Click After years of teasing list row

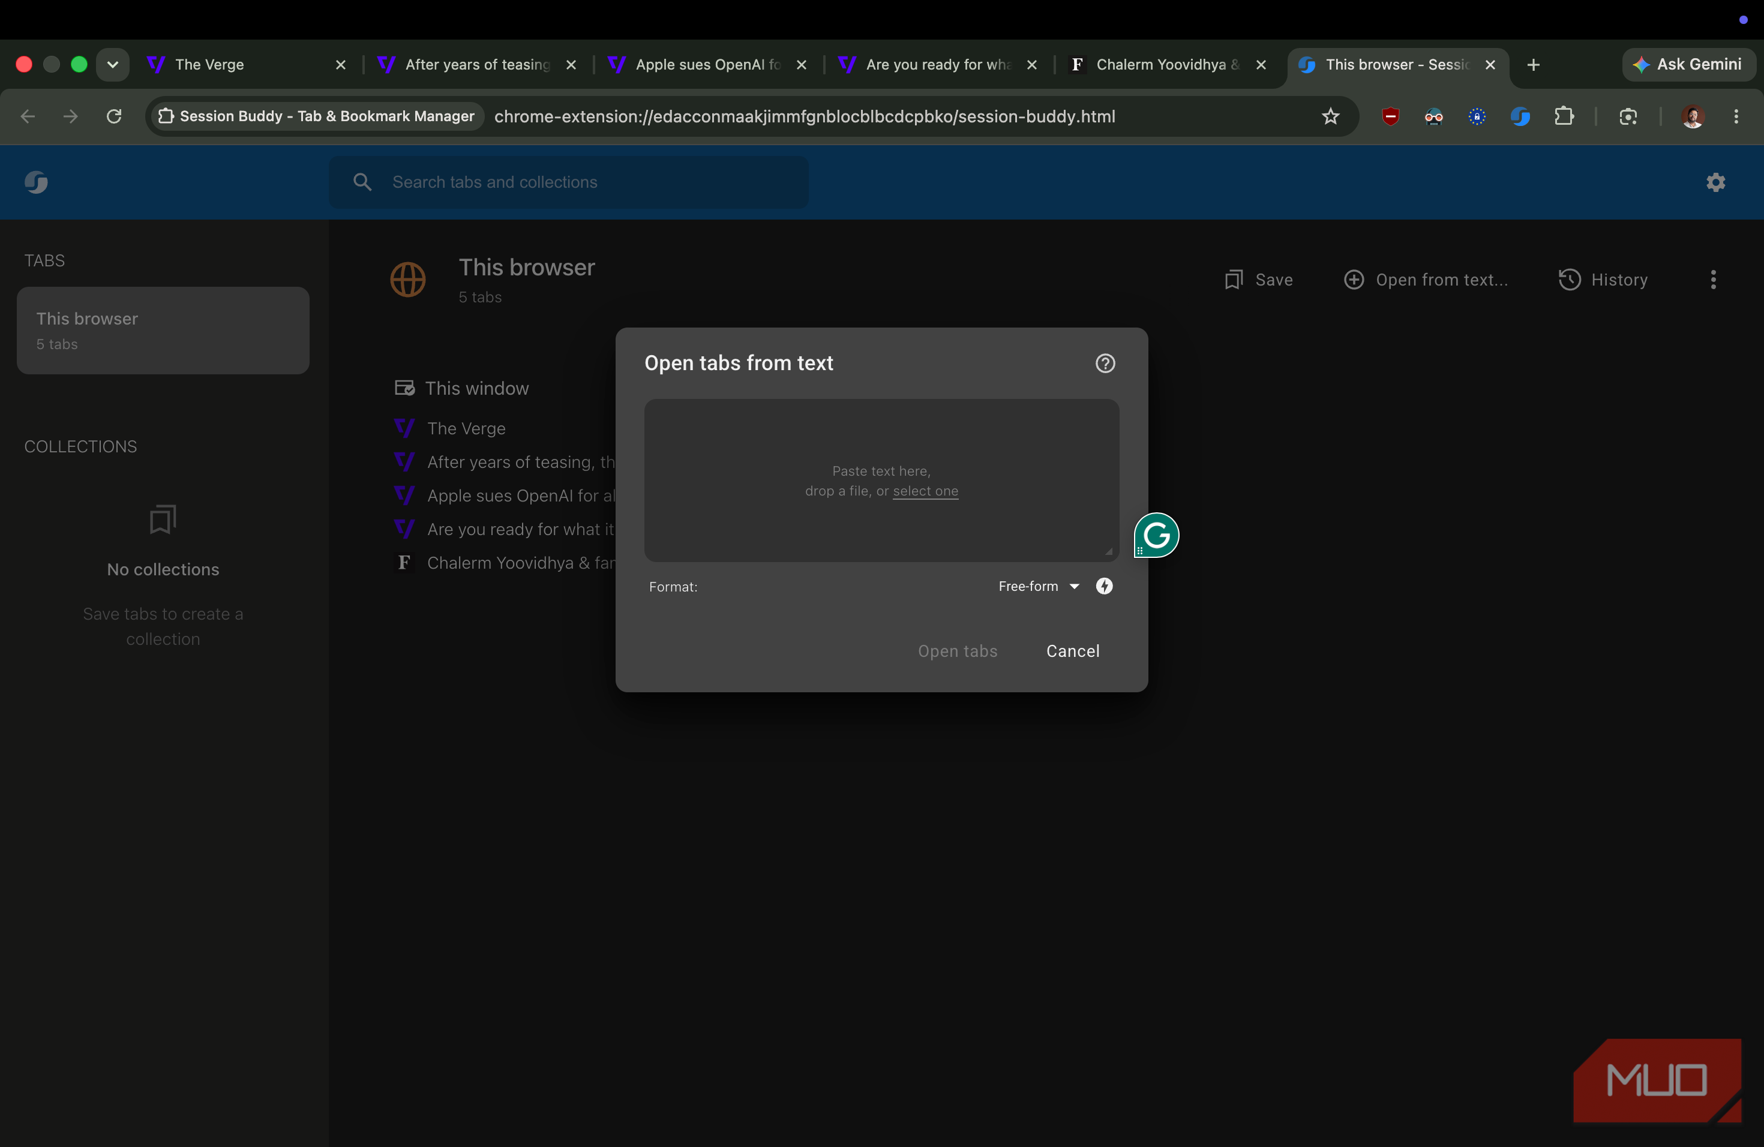click(505, 463)
